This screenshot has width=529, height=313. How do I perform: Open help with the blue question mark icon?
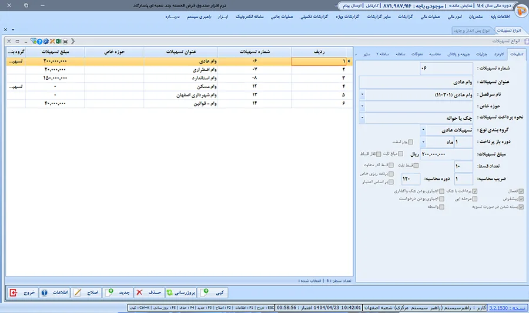pyautogui.click(x=39, y=42)
